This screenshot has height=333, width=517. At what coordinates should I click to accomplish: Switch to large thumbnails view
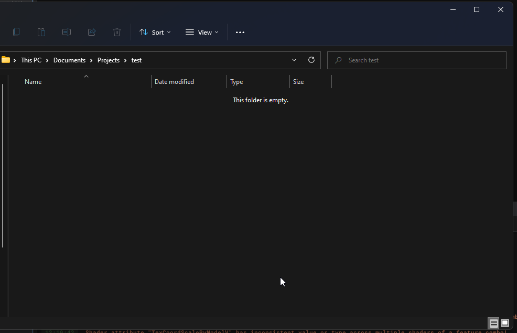pos(504,323)
